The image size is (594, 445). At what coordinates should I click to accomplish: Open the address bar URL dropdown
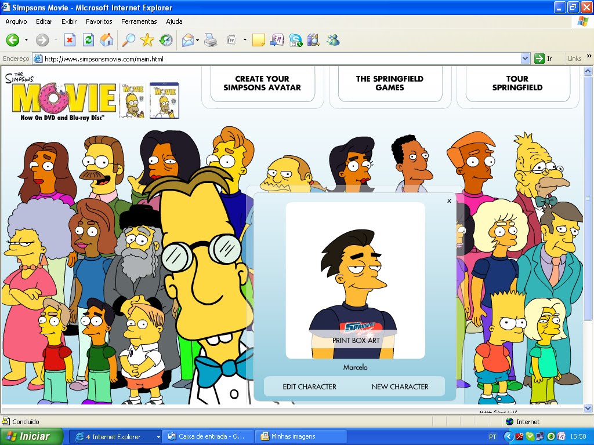[x=525, y=58]
